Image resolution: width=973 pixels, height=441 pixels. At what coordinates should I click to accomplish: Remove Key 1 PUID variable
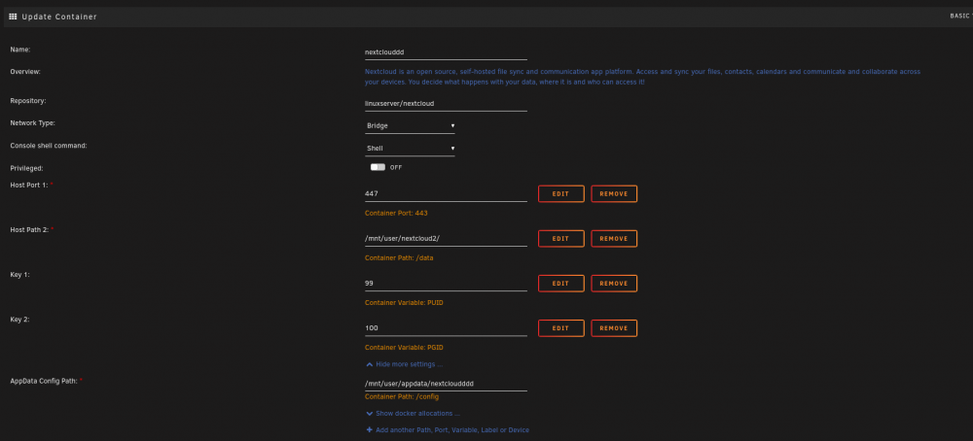[x=614, y=284]
